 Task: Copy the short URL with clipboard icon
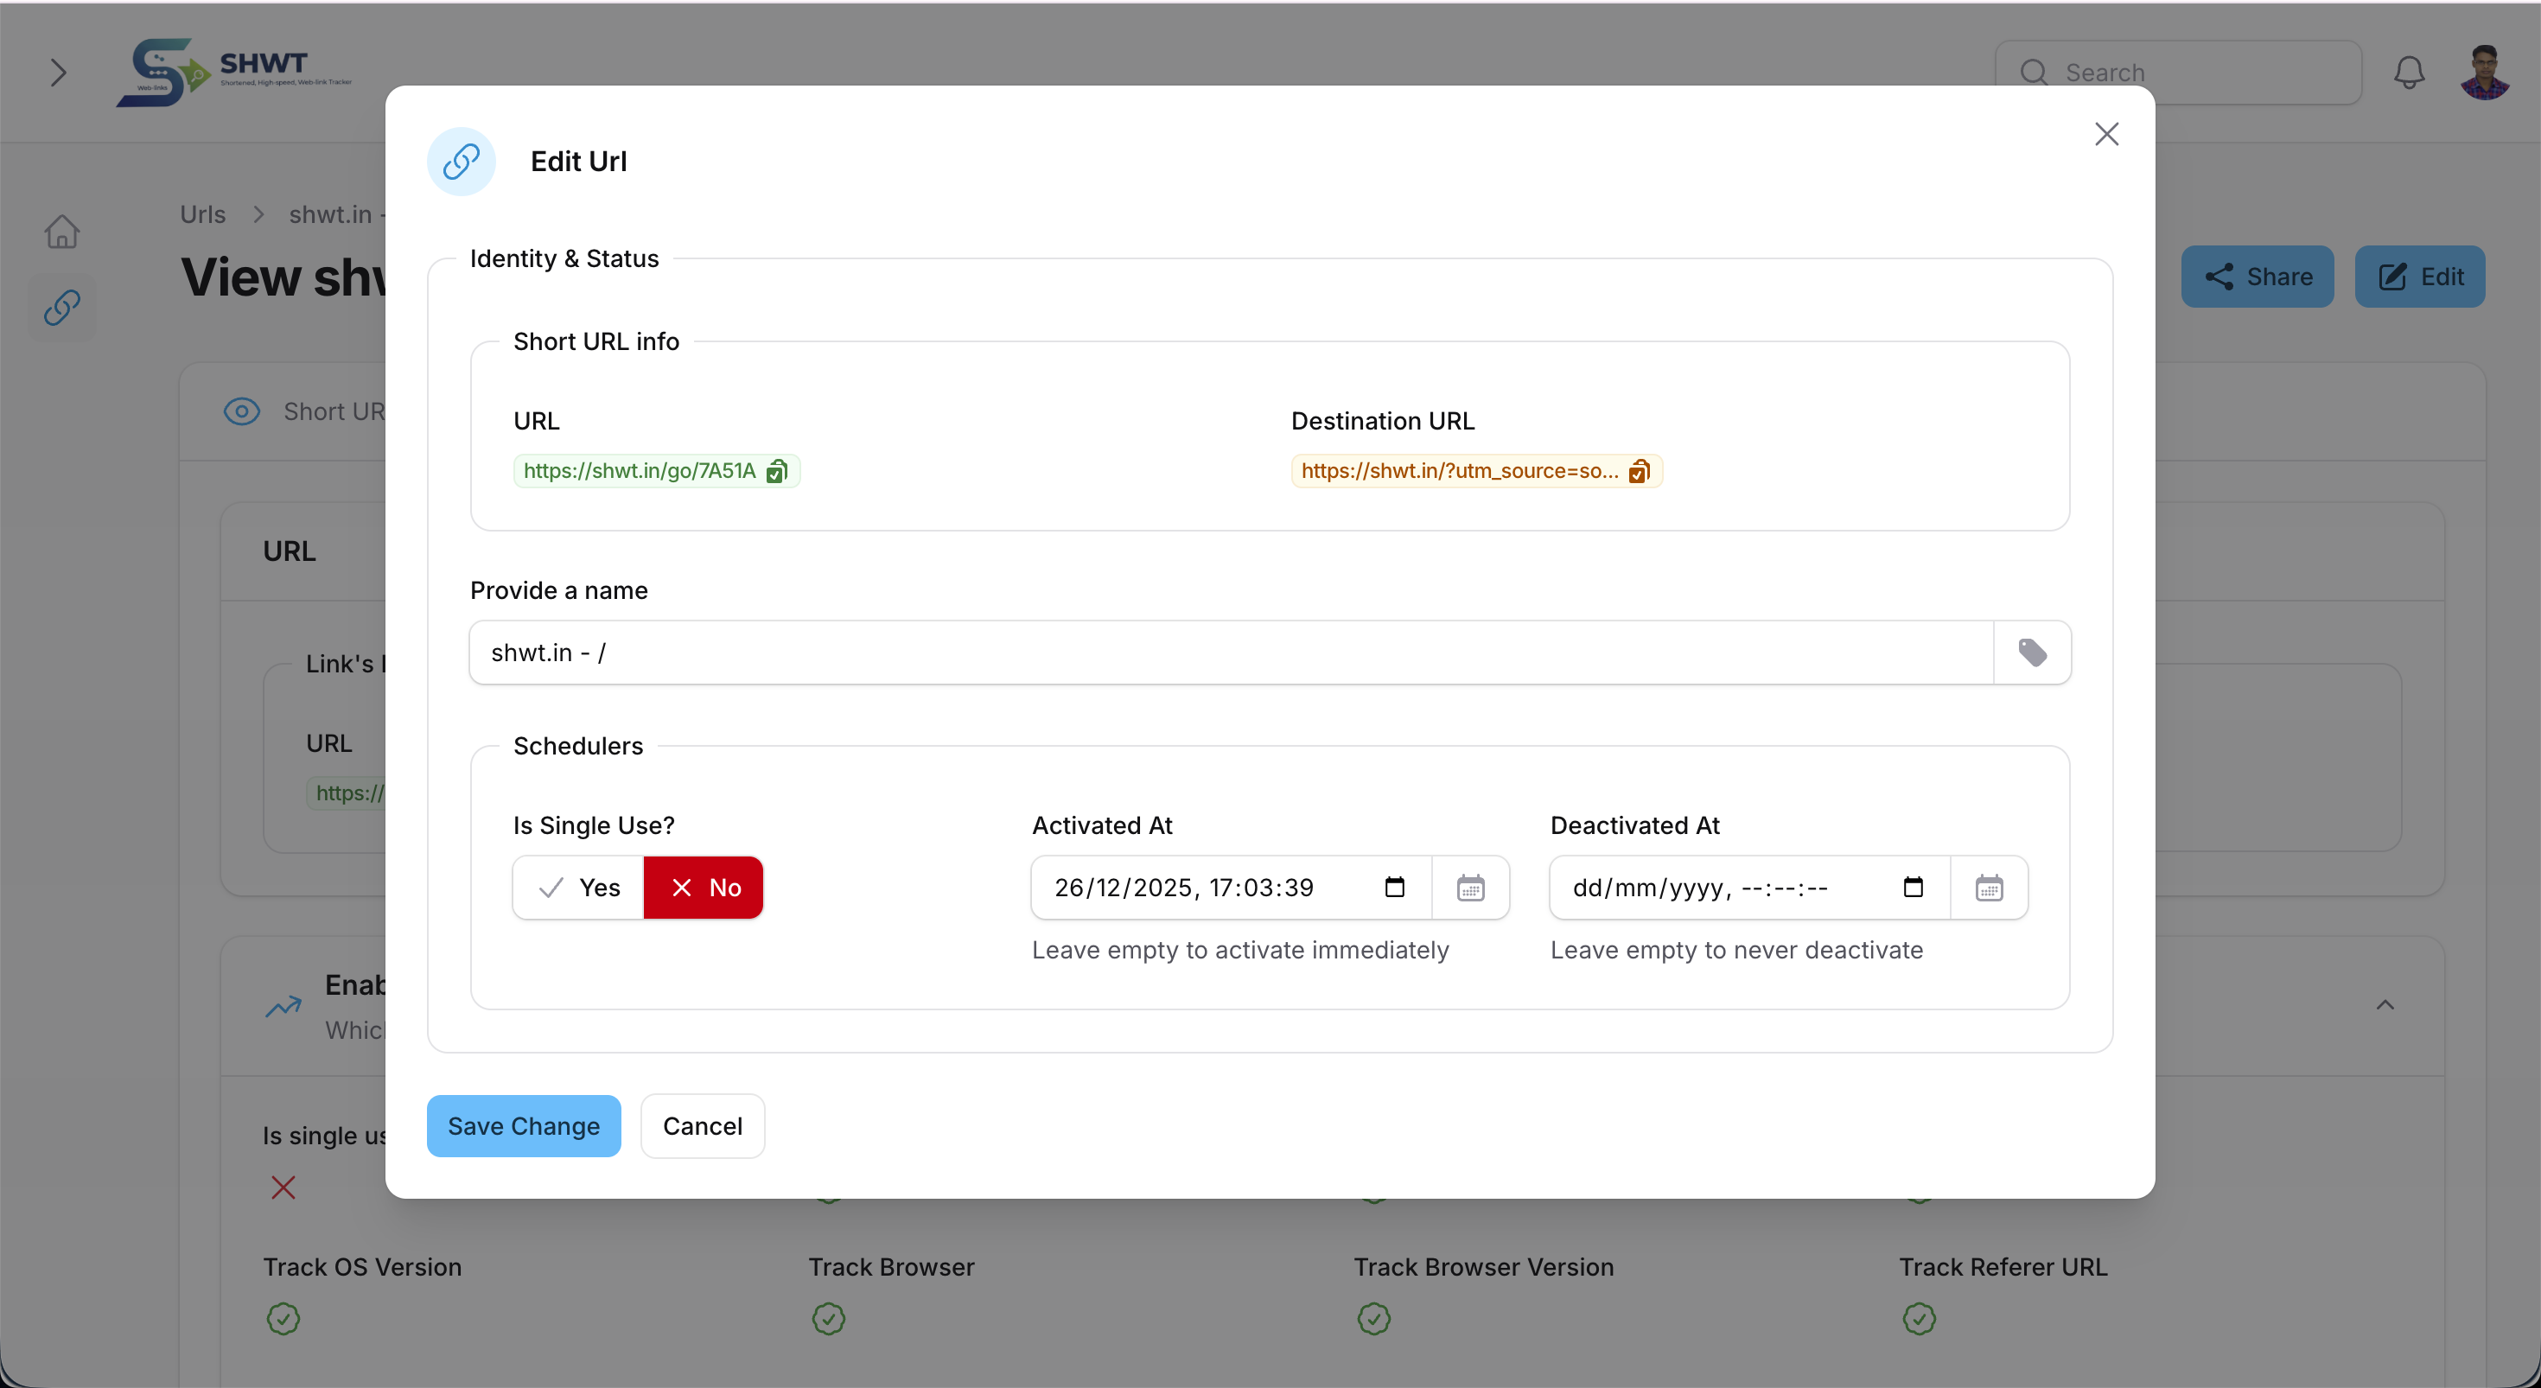click(776, 472)
